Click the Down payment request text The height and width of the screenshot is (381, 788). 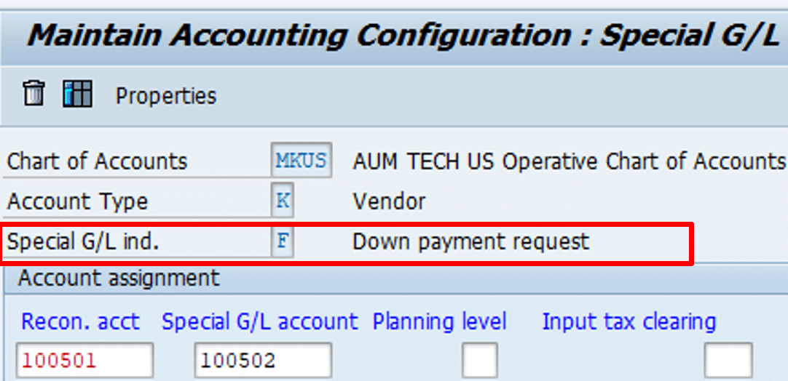click(x=471, y=242)
